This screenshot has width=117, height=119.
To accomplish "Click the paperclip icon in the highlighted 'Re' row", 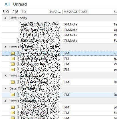I will coord(18,95).
